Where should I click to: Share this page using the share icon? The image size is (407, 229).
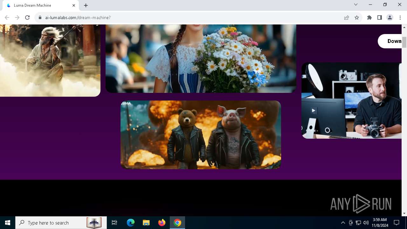coord(347,17)
